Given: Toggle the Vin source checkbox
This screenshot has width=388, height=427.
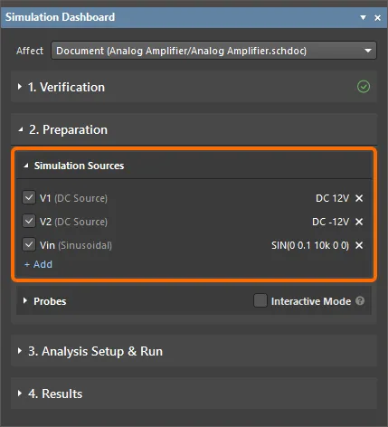Looking at the screenshot, I should [x=29, y=244].
